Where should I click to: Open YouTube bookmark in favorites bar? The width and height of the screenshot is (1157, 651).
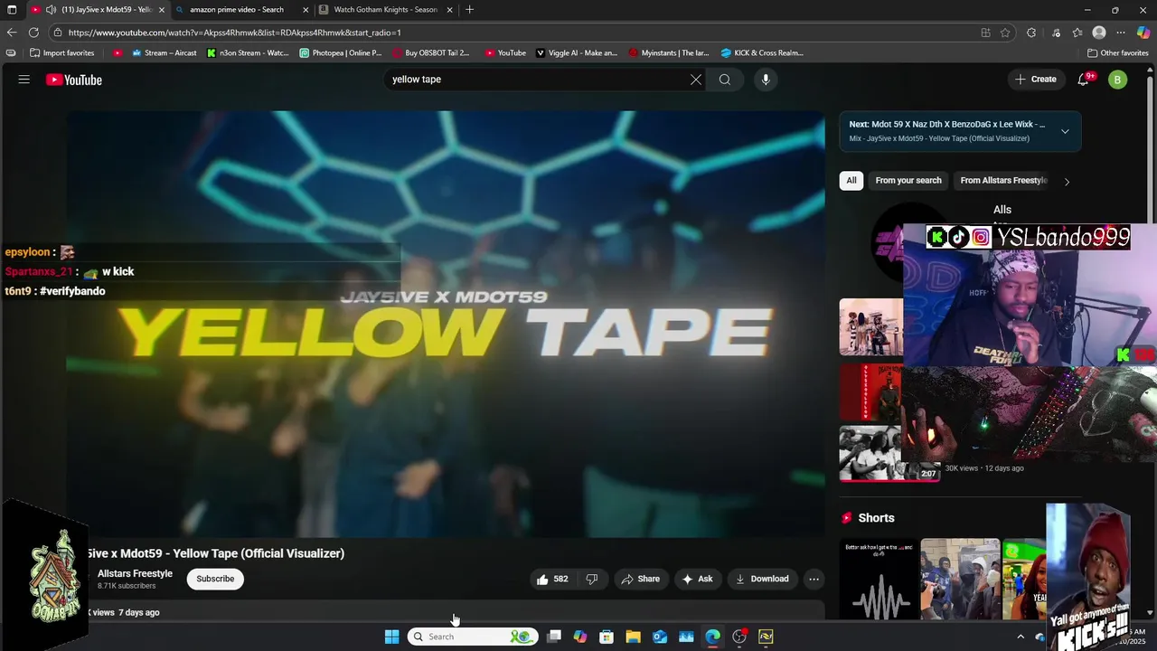pyautogui.click(x=505, y=52)
